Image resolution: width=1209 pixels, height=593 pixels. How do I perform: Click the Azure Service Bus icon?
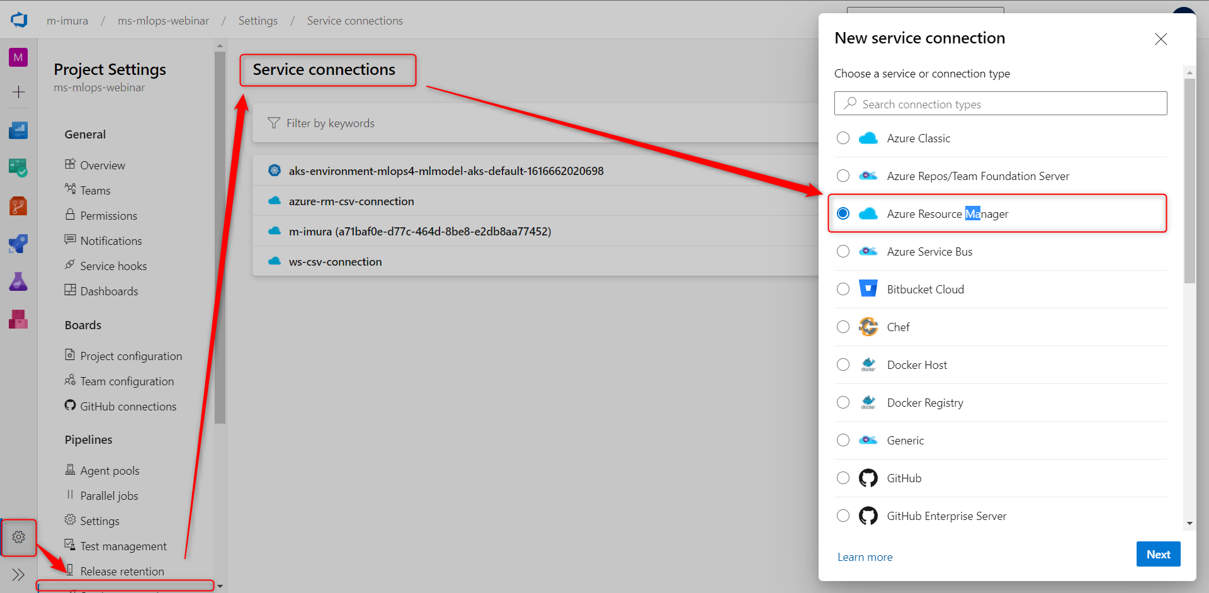[868, 251]
